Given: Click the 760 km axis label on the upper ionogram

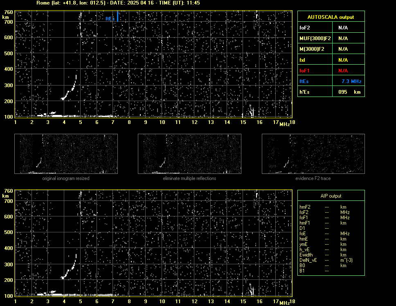Looking at the screenshot, I should tap(9, 12).
